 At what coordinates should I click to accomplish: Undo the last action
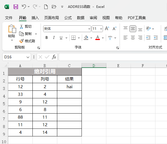(24, 7)
